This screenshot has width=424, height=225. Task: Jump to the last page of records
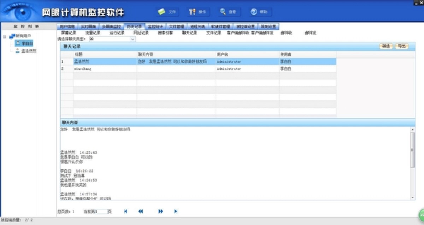pyautogui.click(x=176, y=211)
